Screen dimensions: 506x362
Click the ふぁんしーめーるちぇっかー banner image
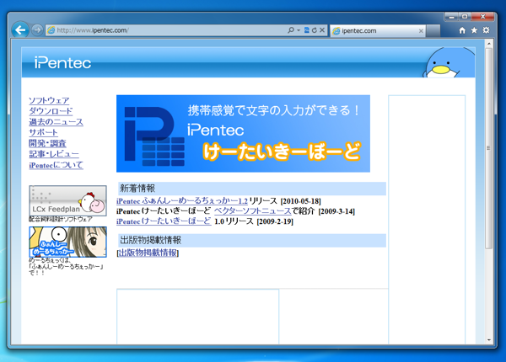(x=67, y=242)
